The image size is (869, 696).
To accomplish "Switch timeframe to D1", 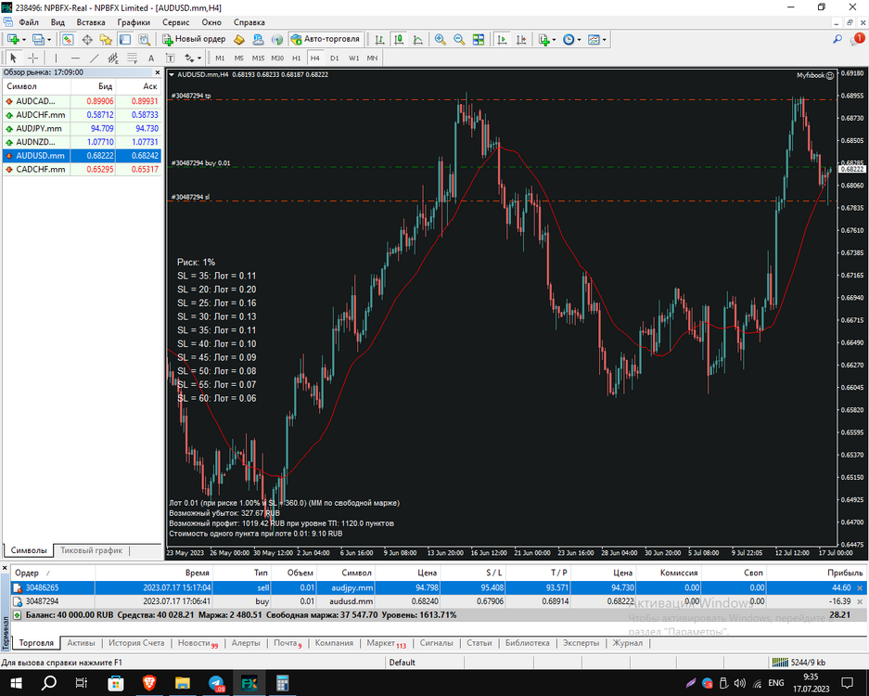I will coord(334,58).
